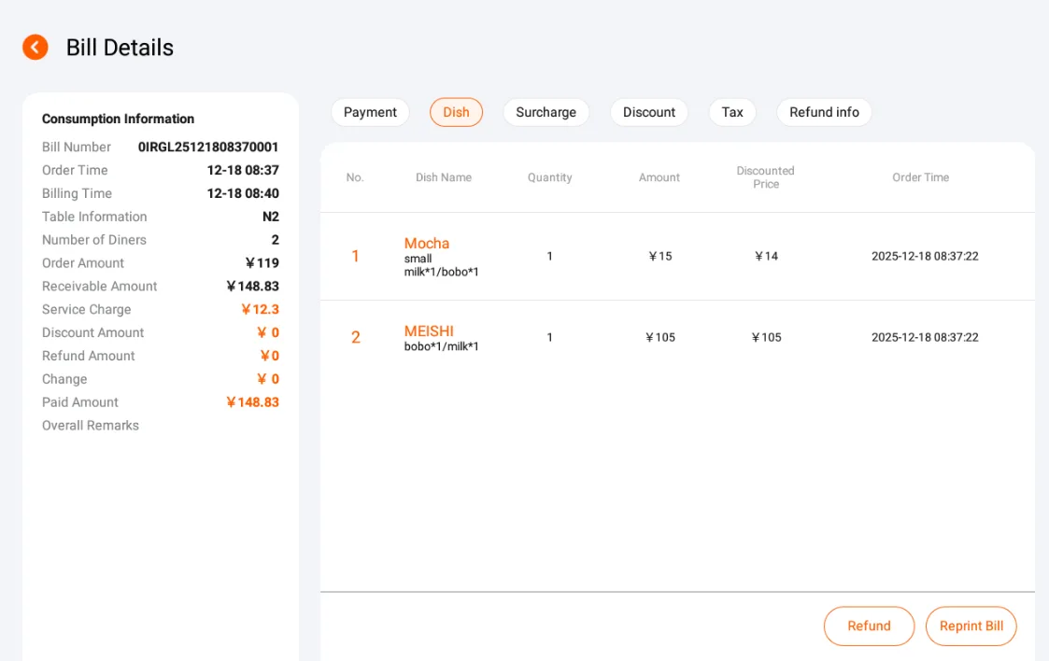Reprint the bill
The width and height of the screenshot is (1049, 661).
click(x=971, y=626)
